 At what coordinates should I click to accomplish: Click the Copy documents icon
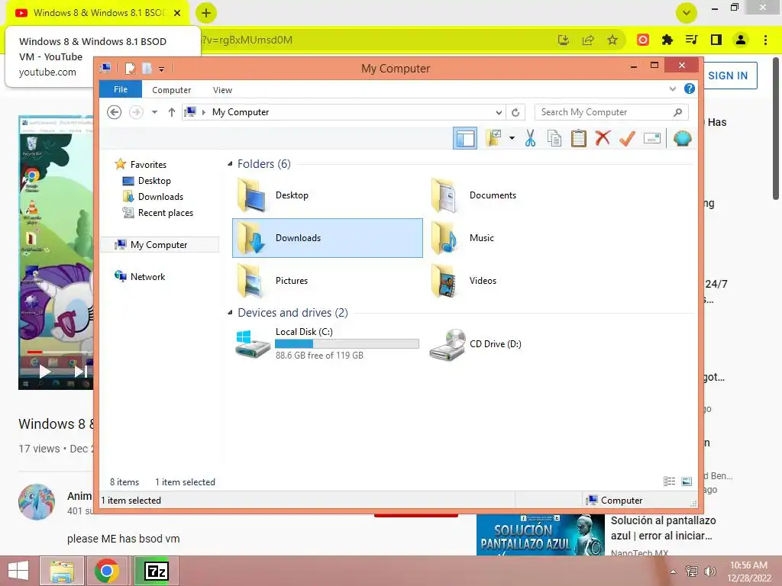[554, 138]
